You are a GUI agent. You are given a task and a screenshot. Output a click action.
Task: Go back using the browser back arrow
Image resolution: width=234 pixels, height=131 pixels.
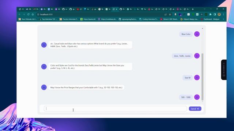pyautogui.click(x=19, y=15)
